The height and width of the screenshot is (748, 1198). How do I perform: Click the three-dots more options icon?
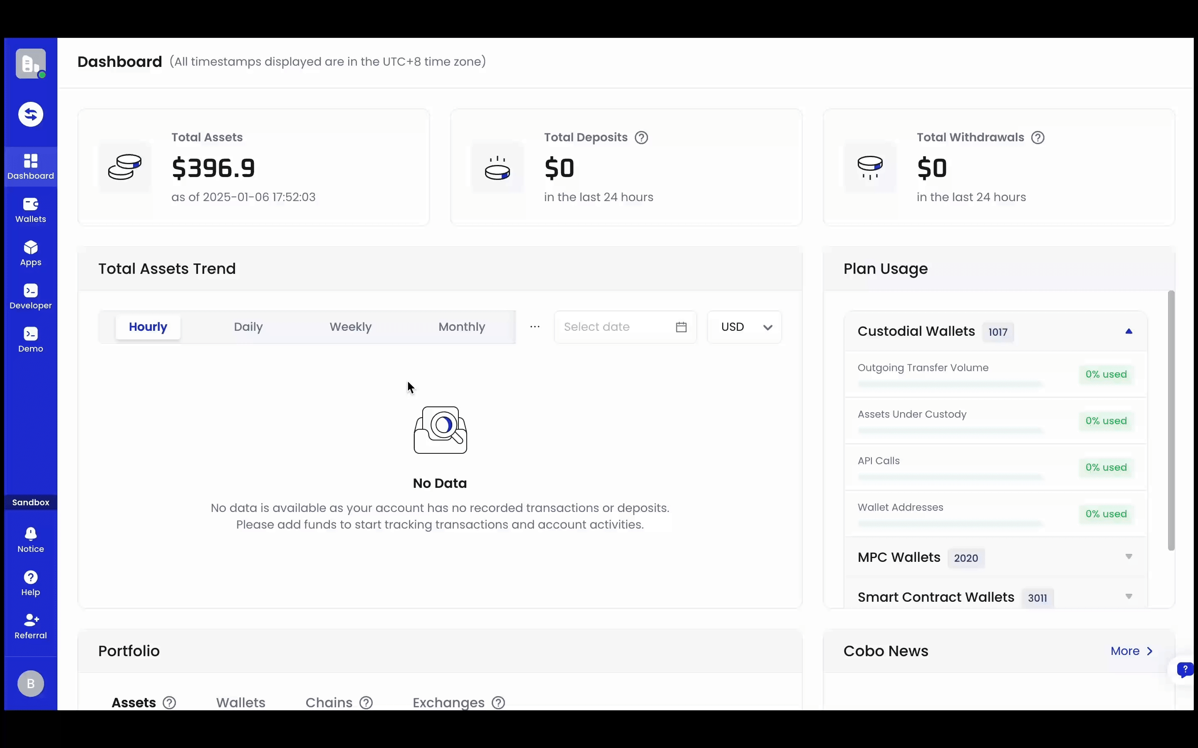click(535, 327)
